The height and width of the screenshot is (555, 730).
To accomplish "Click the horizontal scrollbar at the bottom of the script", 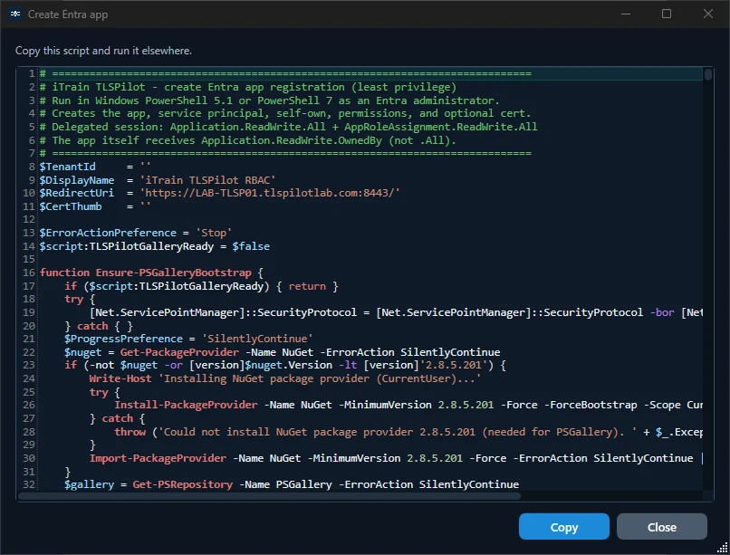I will [269, 496].
